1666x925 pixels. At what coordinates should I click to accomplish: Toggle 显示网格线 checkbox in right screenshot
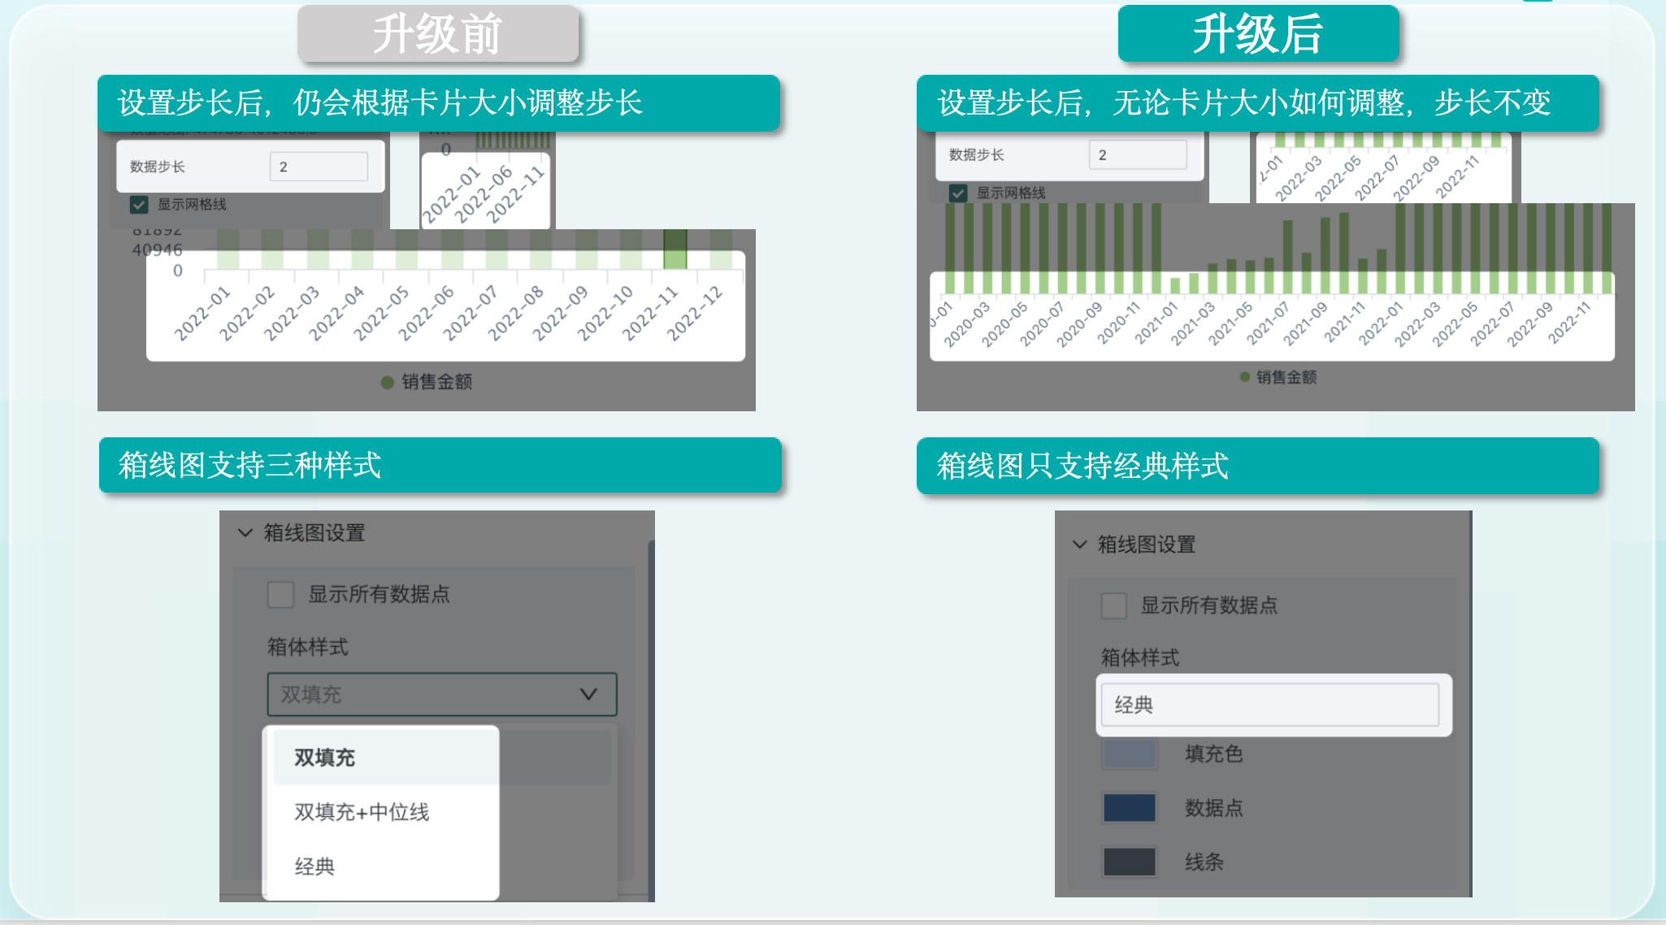958,193
